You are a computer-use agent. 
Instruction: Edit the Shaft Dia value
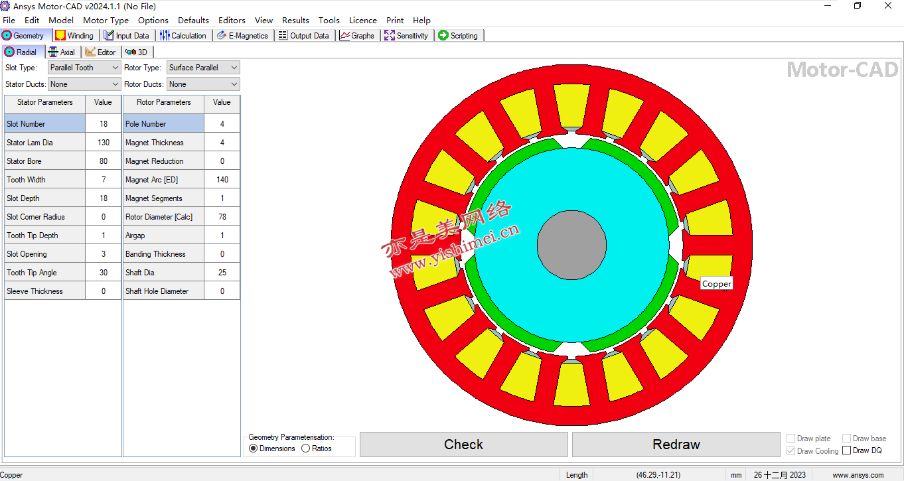(x=222, y=273)
